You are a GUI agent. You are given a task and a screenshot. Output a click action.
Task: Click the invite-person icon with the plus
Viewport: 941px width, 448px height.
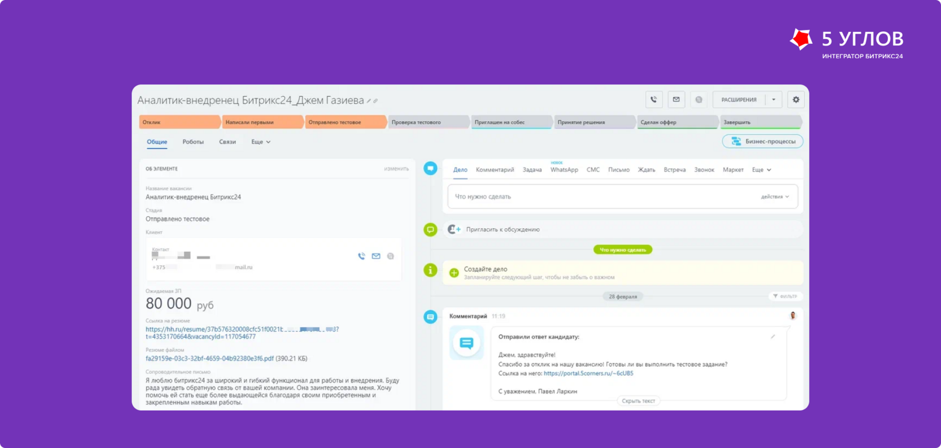(x=454, y=229)
